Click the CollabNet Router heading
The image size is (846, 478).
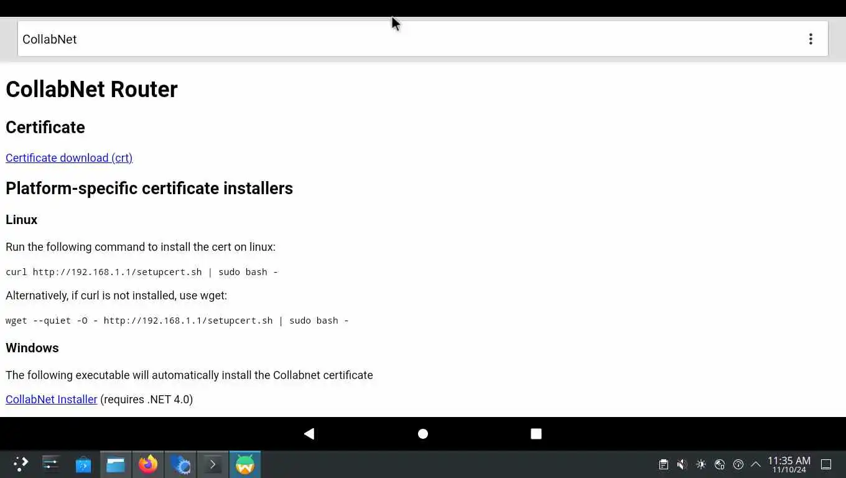pos(91,90)
